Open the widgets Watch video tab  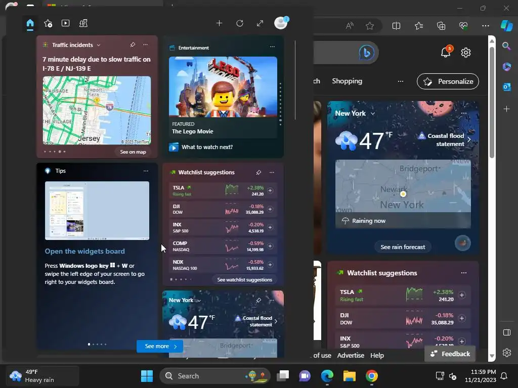[66, 23]
